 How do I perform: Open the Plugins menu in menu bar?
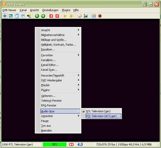tap(66, 10)
